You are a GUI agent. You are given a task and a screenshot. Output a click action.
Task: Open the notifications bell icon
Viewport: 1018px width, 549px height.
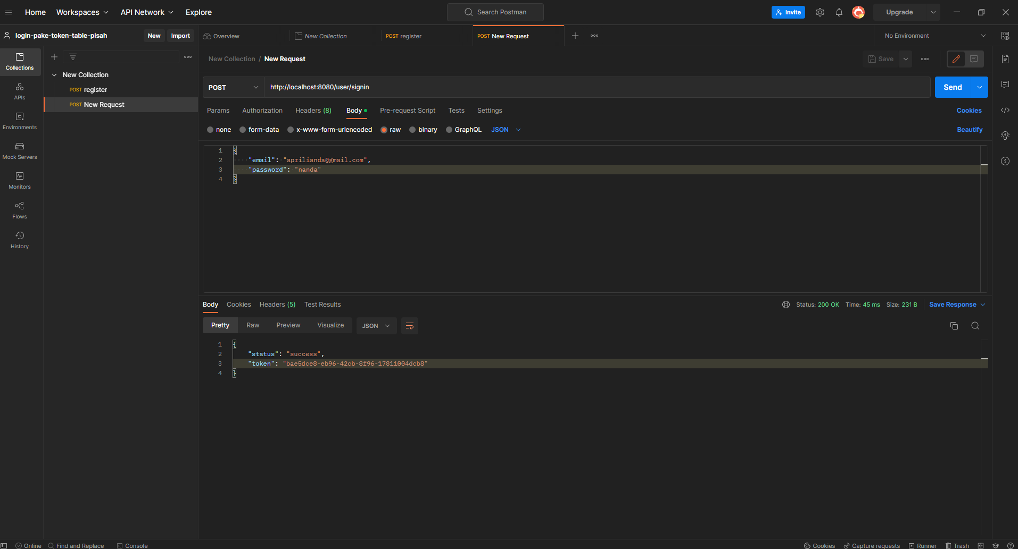(x=839, y=12)
